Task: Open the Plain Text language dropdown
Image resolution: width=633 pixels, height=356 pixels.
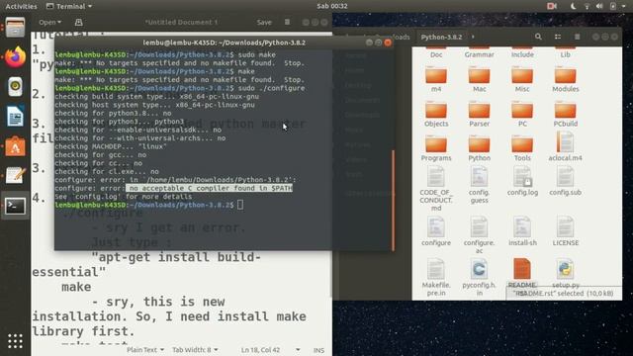Action: pyautogui.click(x=145, y=349)
